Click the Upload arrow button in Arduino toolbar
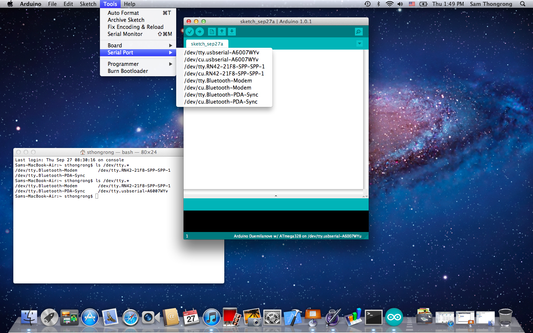This screenshot has width=533, height=333. (200, 32)
